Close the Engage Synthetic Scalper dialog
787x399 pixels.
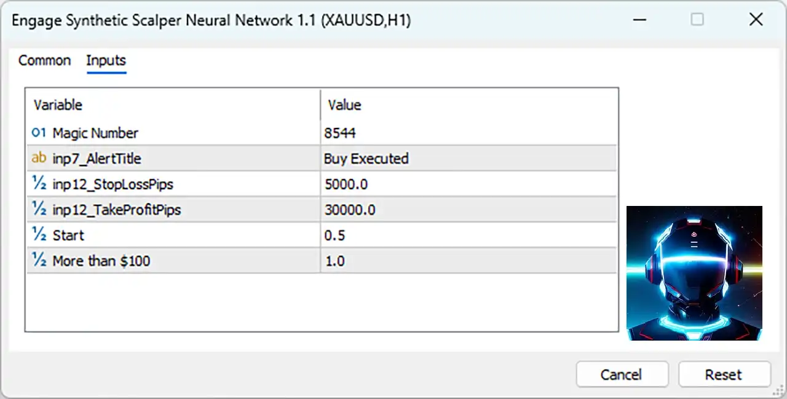coord(756,20)
